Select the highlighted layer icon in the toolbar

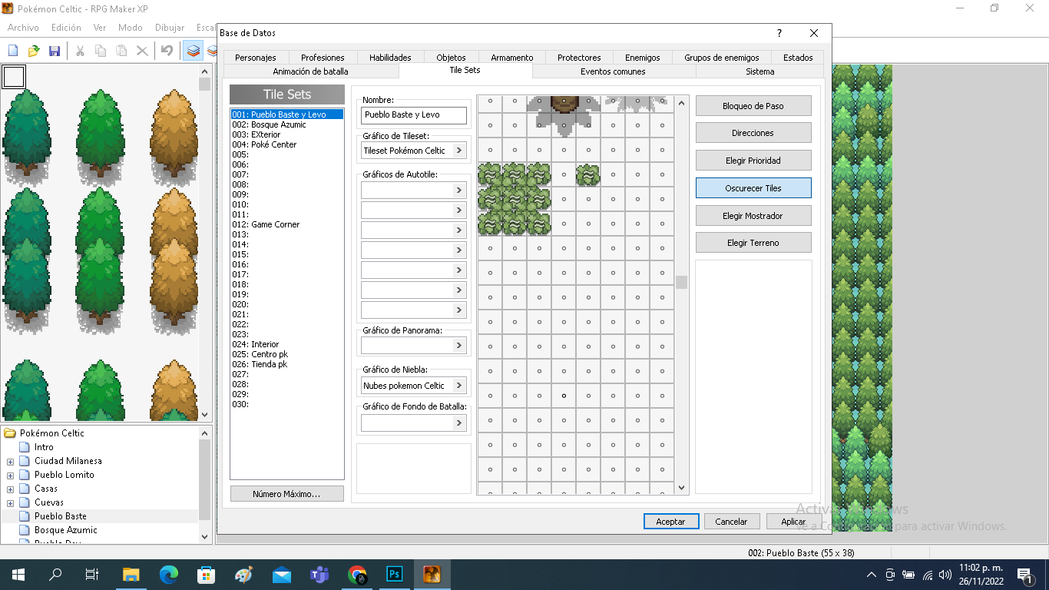[194, 51]
